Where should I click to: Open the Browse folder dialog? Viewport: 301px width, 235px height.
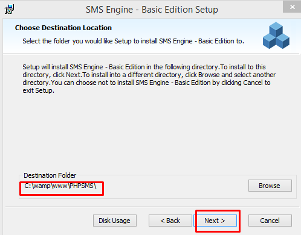click(x=270, y=186)
